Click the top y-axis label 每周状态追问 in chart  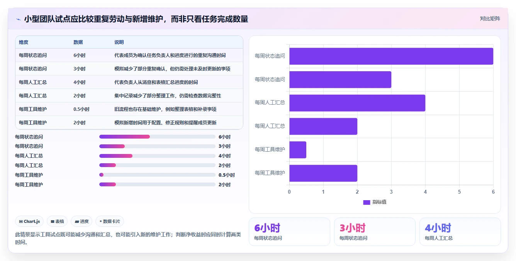click(x=270, y=56)
